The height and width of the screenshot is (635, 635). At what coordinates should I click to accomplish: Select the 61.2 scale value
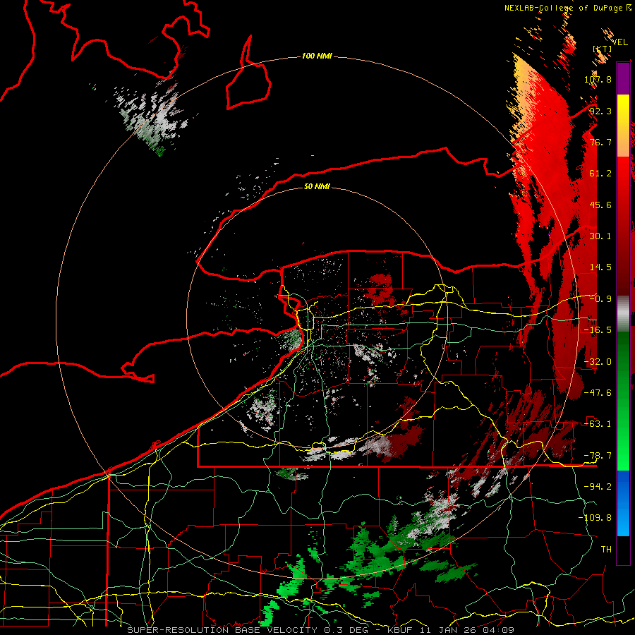coord(600,174)
